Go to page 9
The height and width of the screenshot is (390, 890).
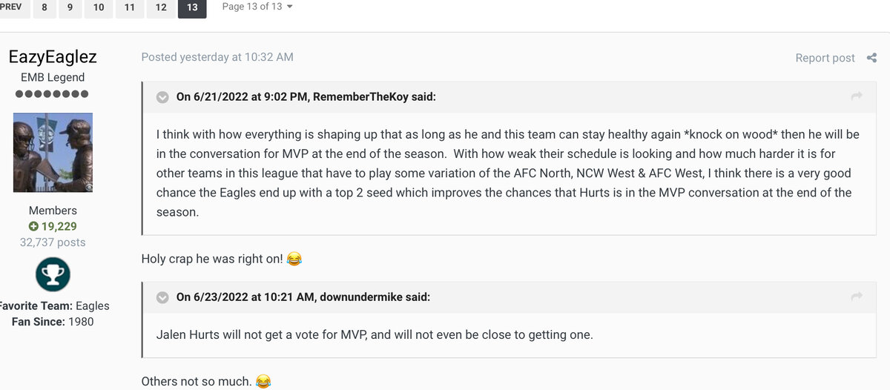70,7
